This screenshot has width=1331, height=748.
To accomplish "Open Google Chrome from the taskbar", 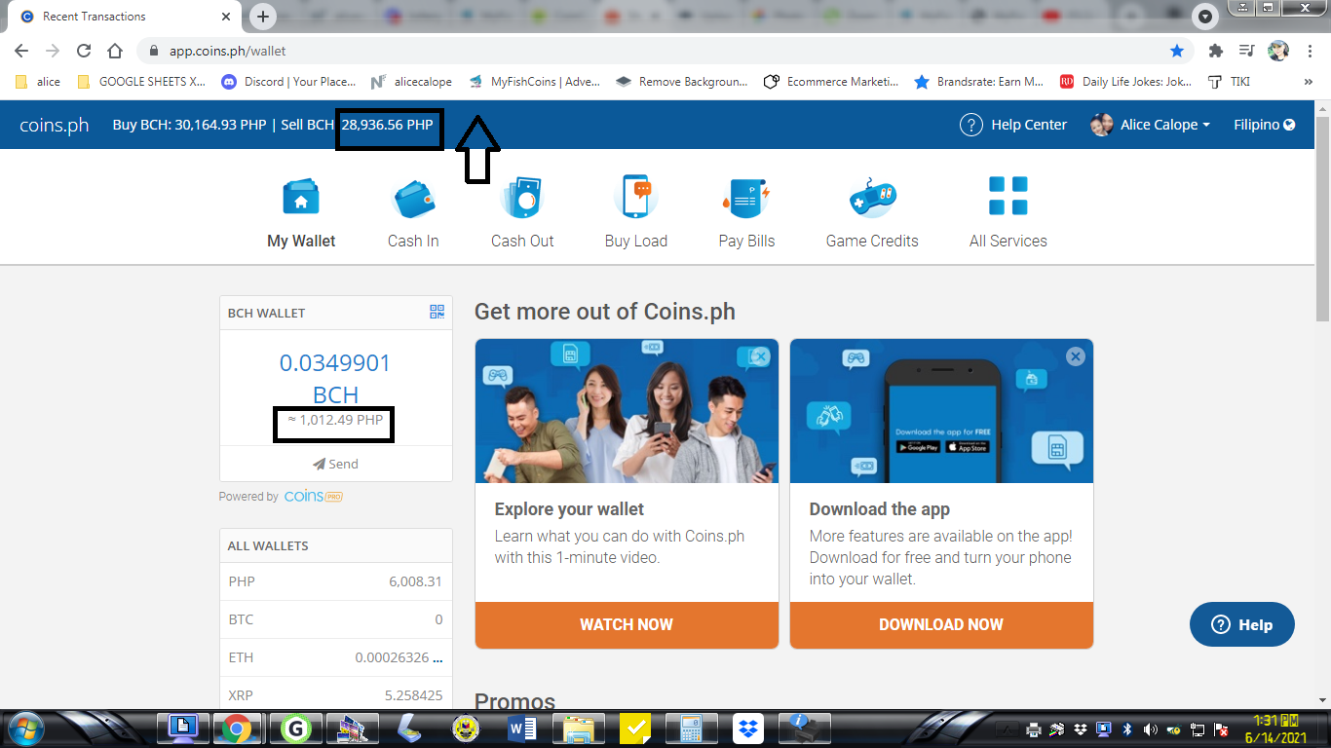I will coord(236,729).
